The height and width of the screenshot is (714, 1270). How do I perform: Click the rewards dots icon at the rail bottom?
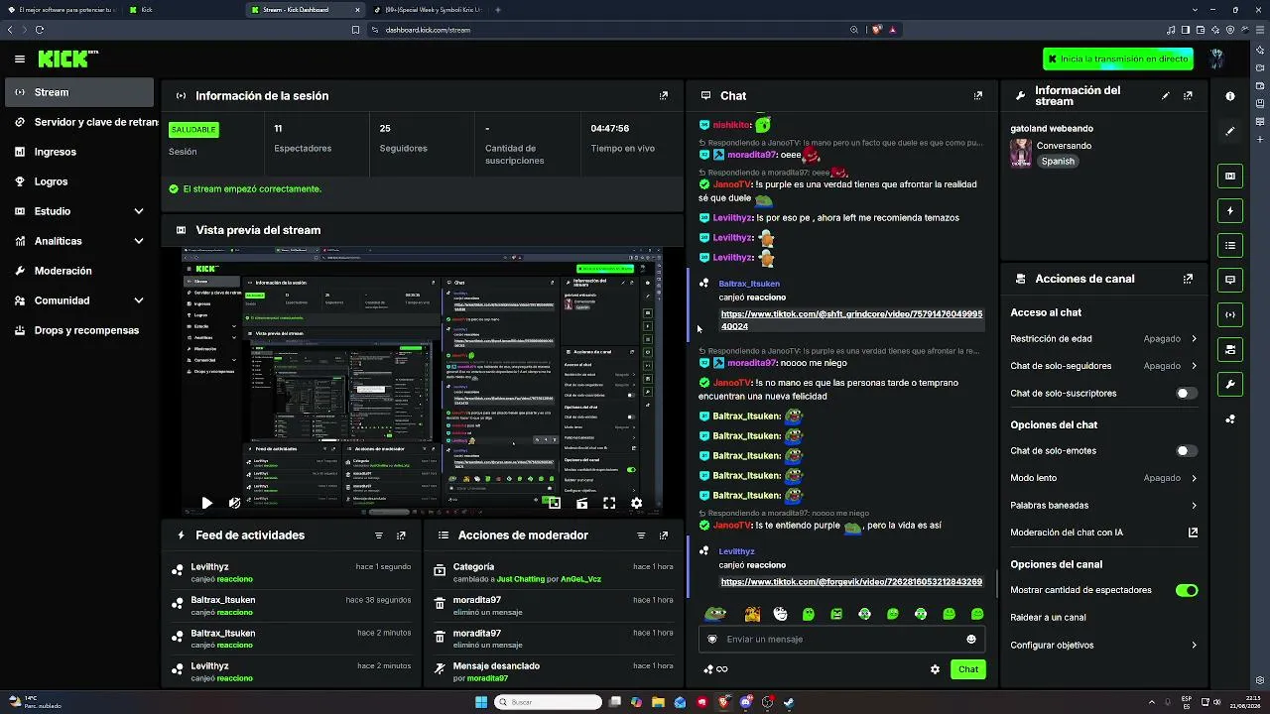1230,419
